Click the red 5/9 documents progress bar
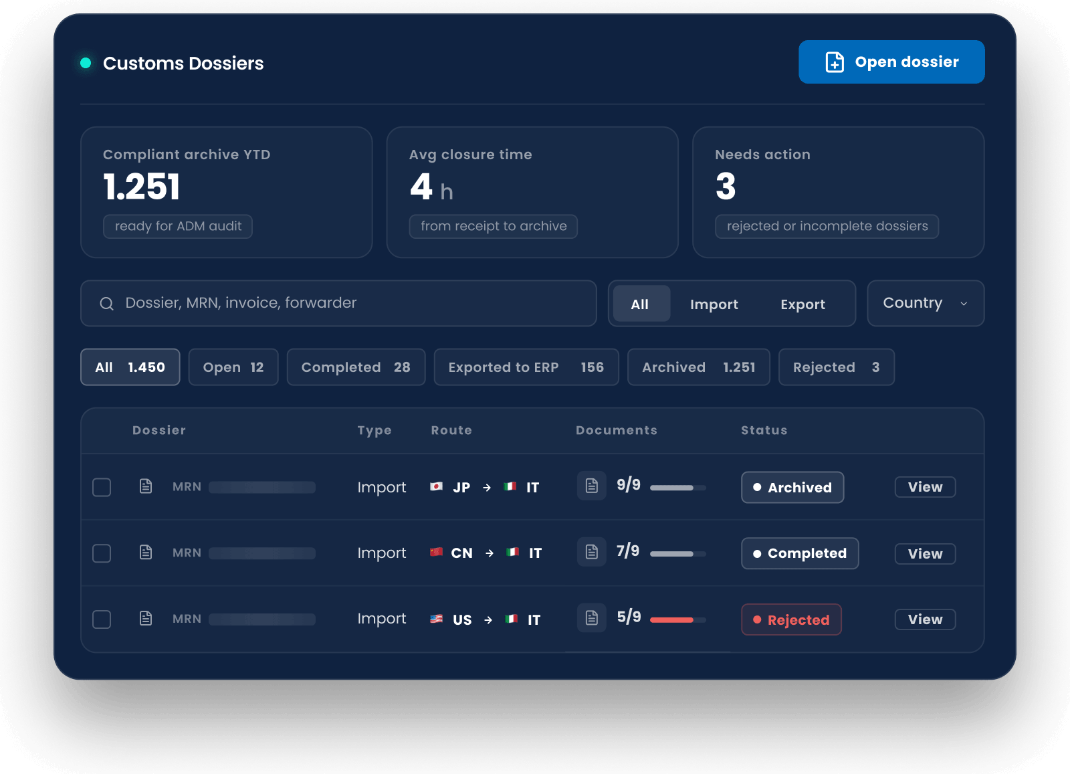This screenshot has width=1070, height=774. pos(677,620)
